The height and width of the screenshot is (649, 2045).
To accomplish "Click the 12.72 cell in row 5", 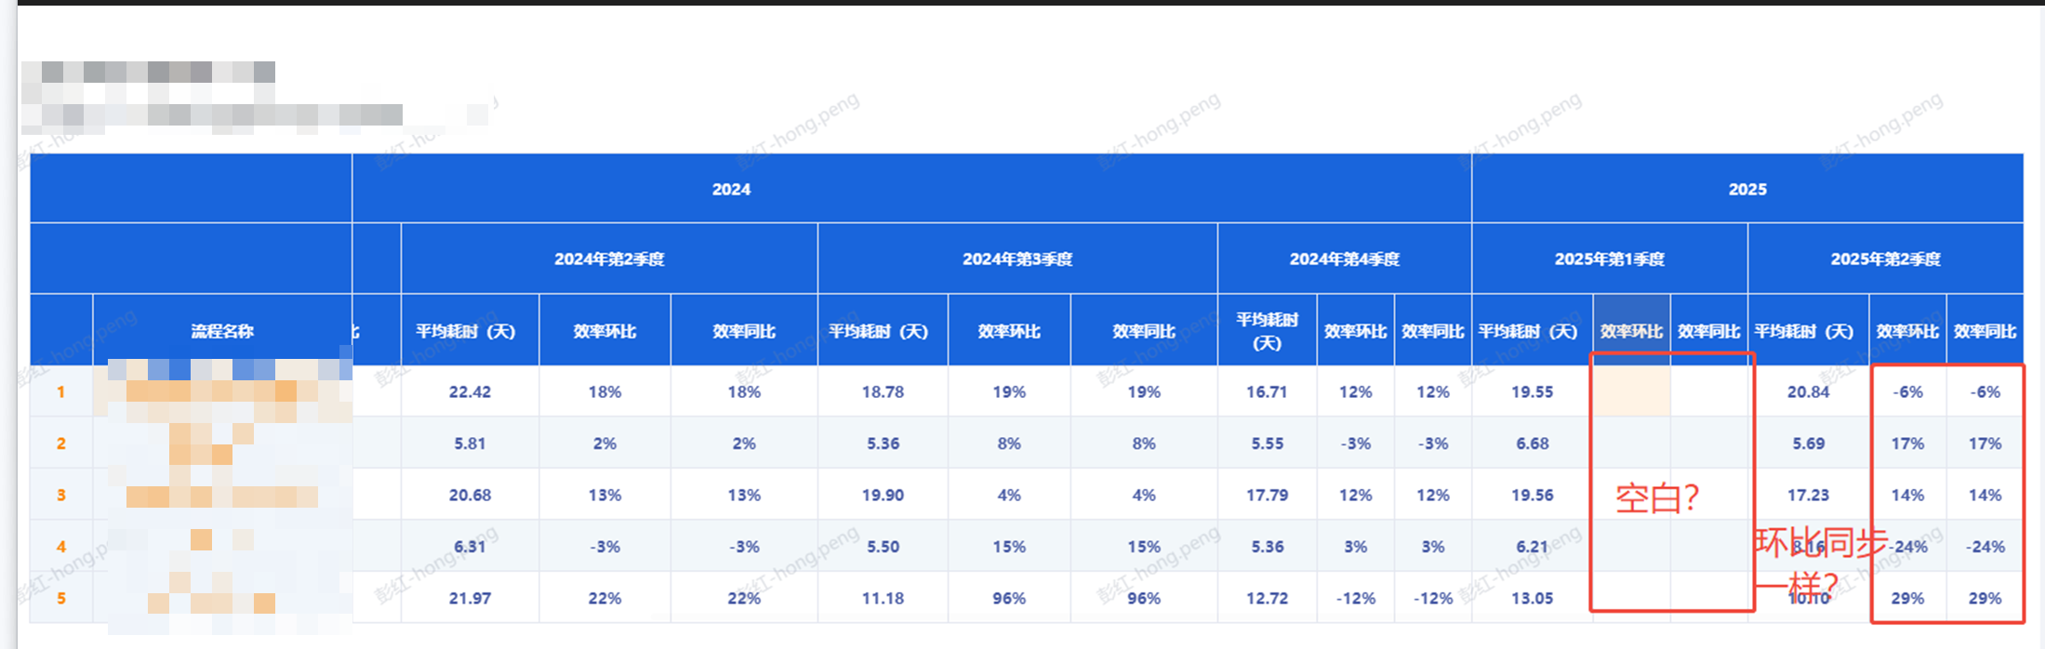I will pos(1268,598).
